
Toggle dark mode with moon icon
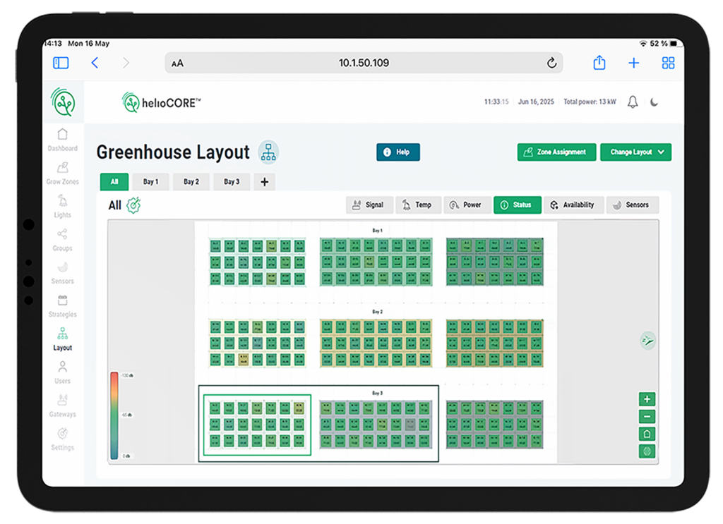click(655, 102)
